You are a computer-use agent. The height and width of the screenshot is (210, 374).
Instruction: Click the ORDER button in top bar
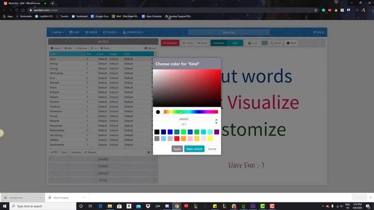(91, 32)
